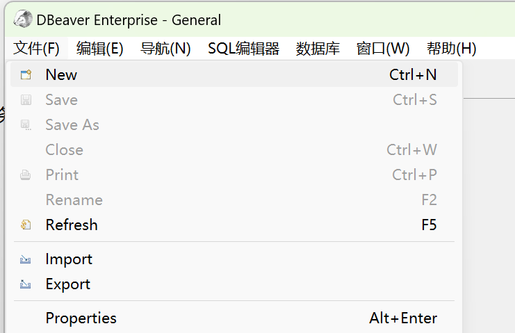Open Properties from the menu

234,318
